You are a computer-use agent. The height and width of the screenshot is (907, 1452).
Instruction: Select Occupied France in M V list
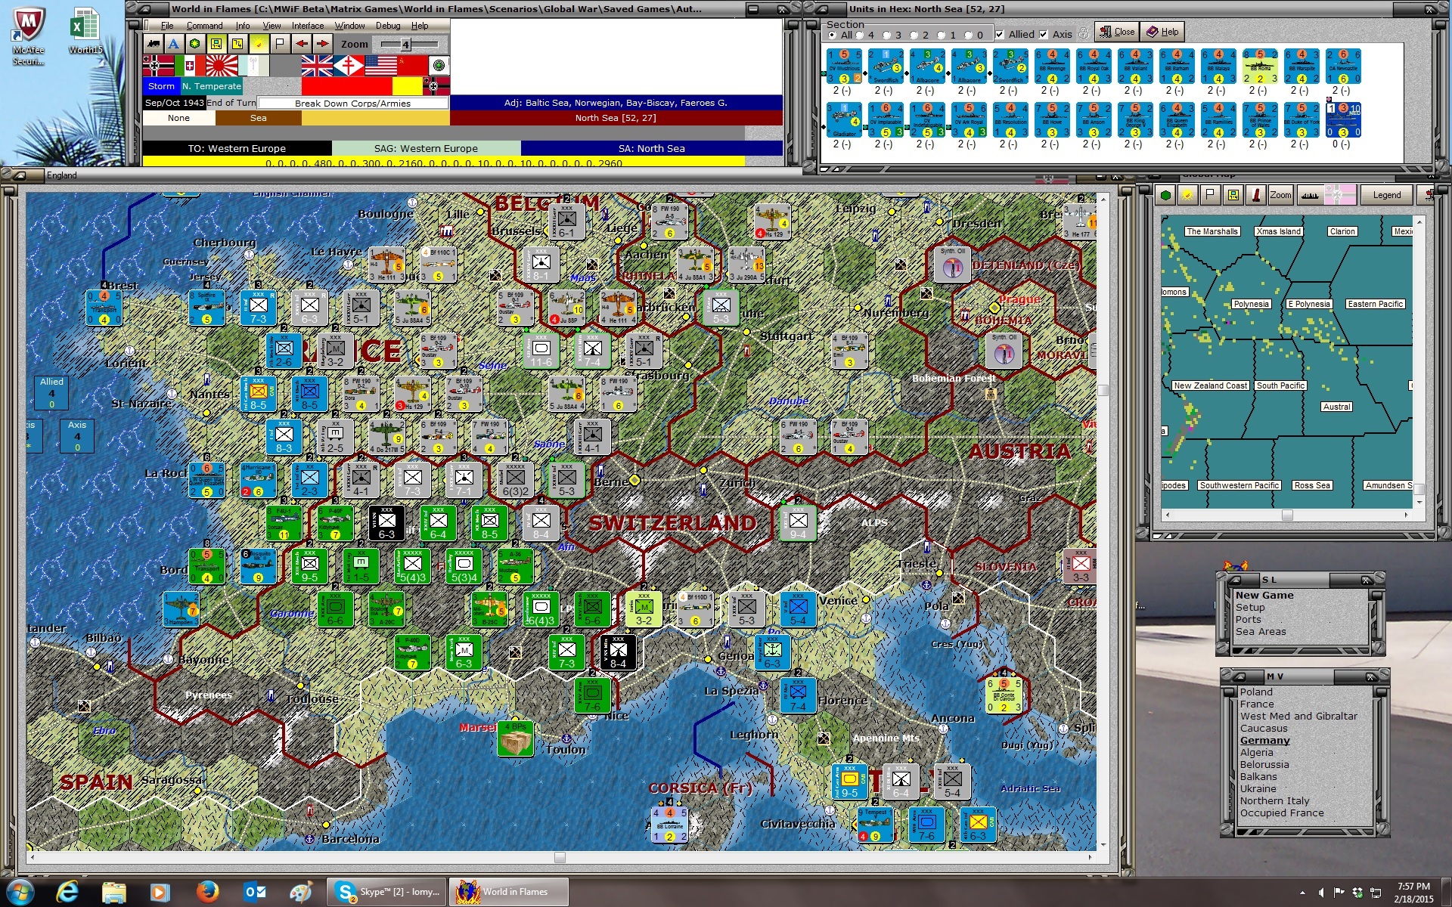pyautogui.click(x=1282, y=813)
